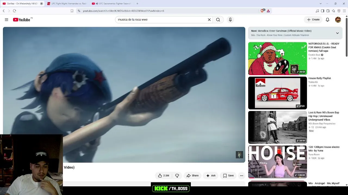Click scrollbar down arrow

346,185
